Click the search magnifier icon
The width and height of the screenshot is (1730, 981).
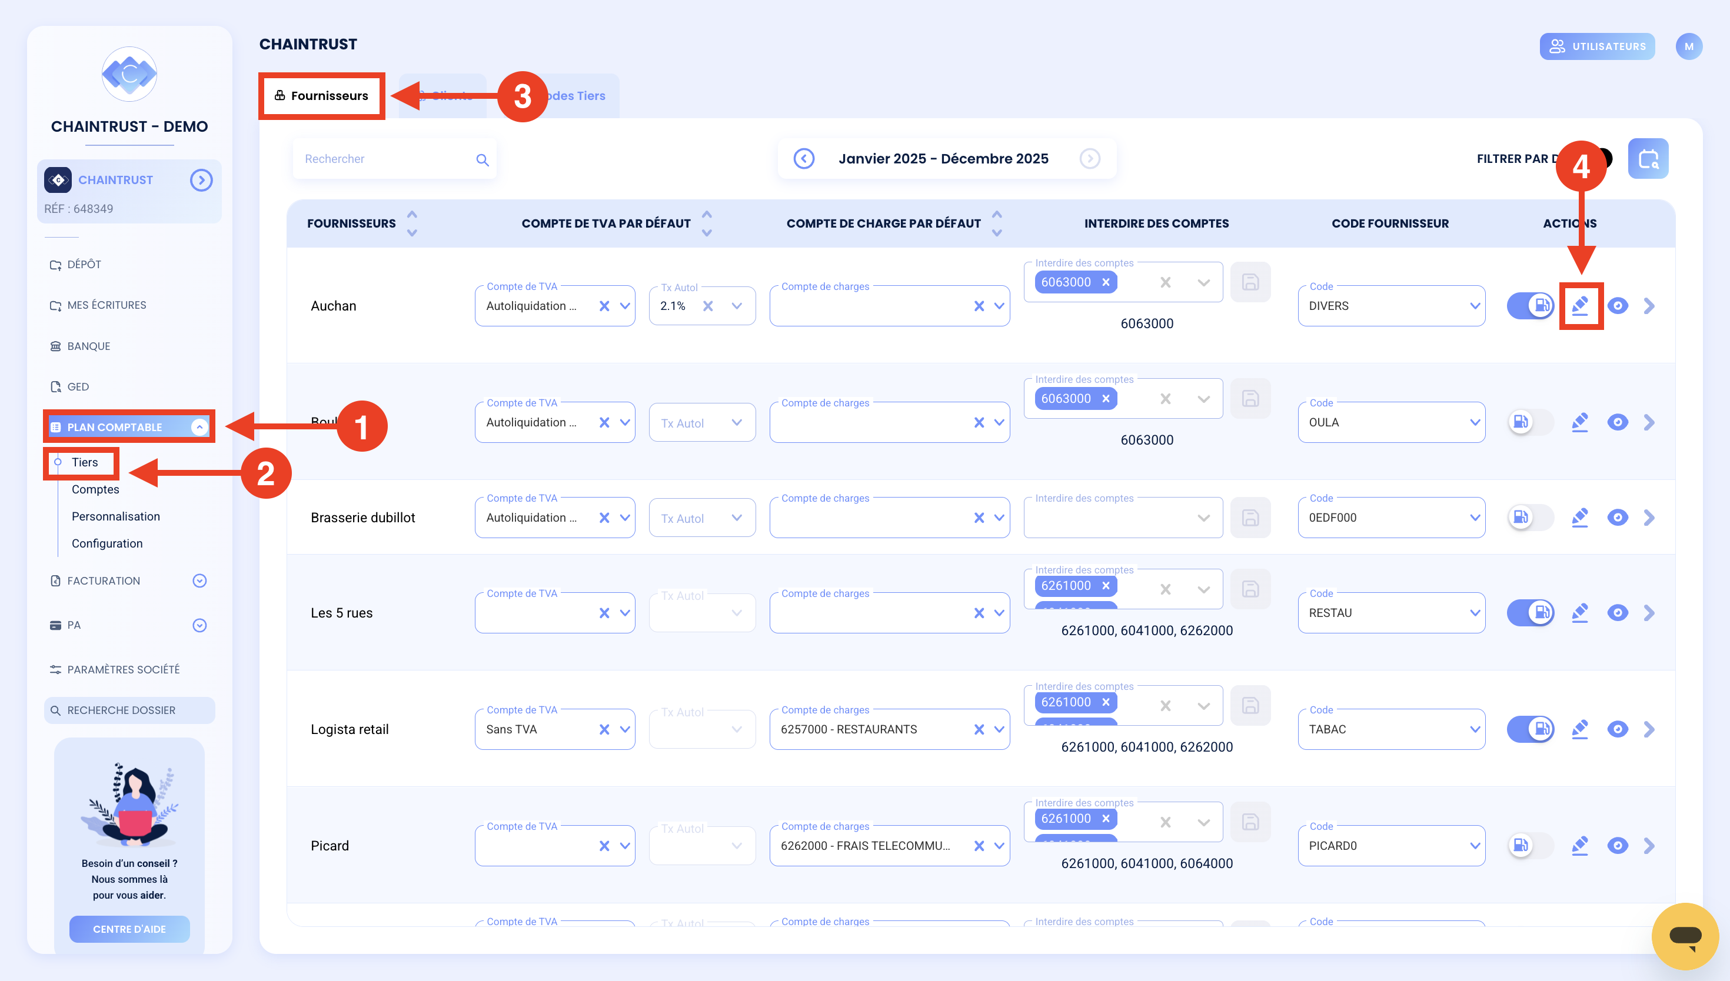pyautogui.click(x=482, y=160)
